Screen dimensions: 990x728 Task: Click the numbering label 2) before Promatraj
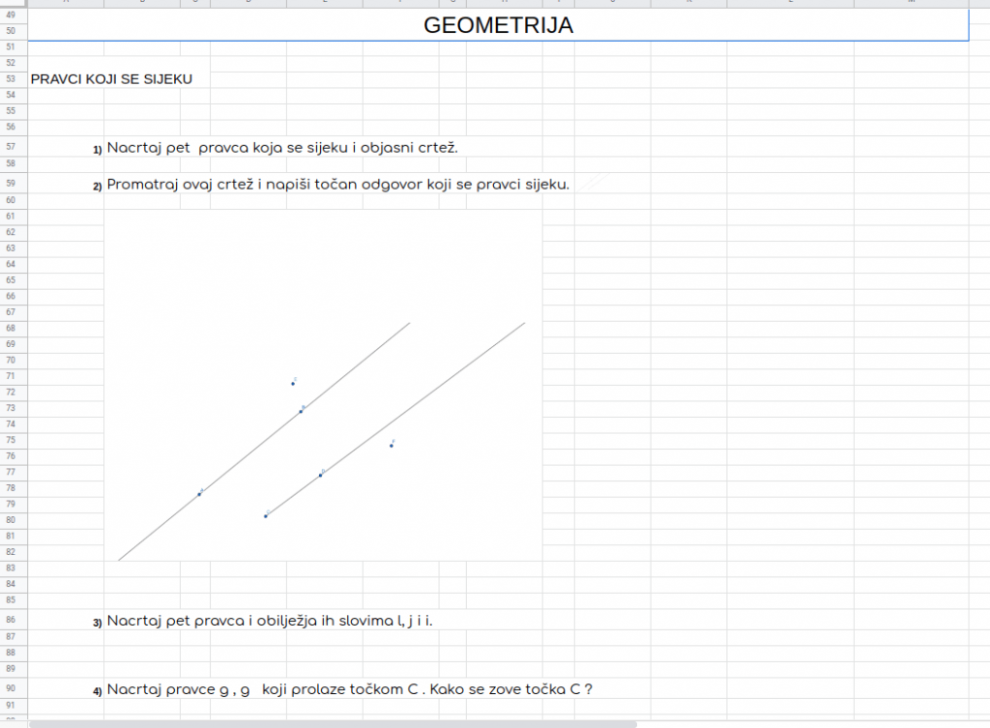tap(98, 186)
